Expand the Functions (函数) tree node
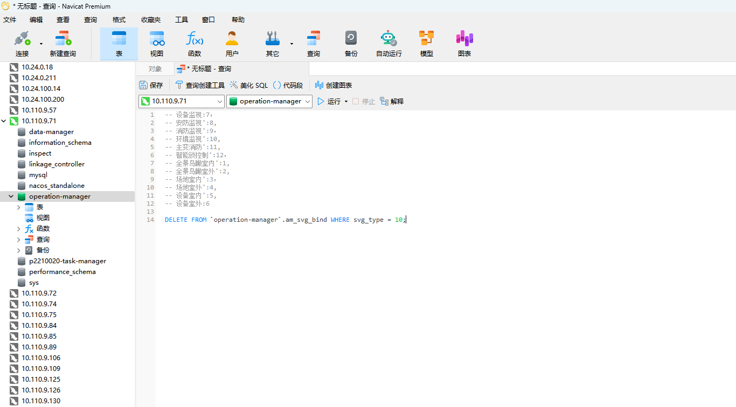736x407 pixels. (19, 229)
